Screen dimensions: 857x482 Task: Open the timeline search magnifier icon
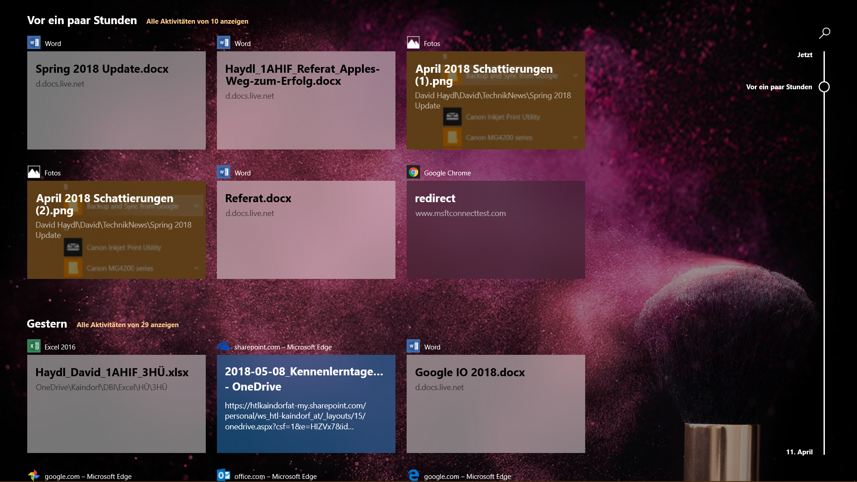[824, 33]
